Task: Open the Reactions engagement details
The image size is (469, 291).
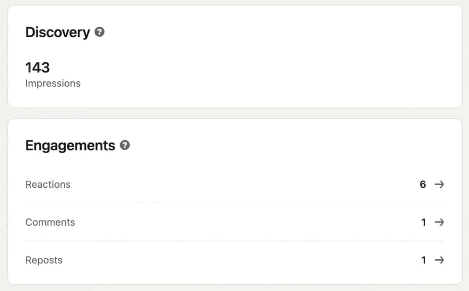Action: click(234, 184)
